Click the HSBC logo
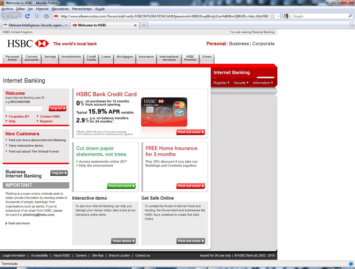 pos(28,44)
